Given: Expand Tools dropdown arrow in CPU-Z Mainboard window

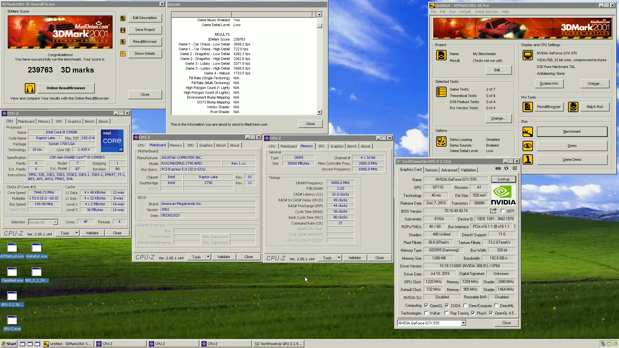Looking at the screenshot, I should click(x=208, y=257).
